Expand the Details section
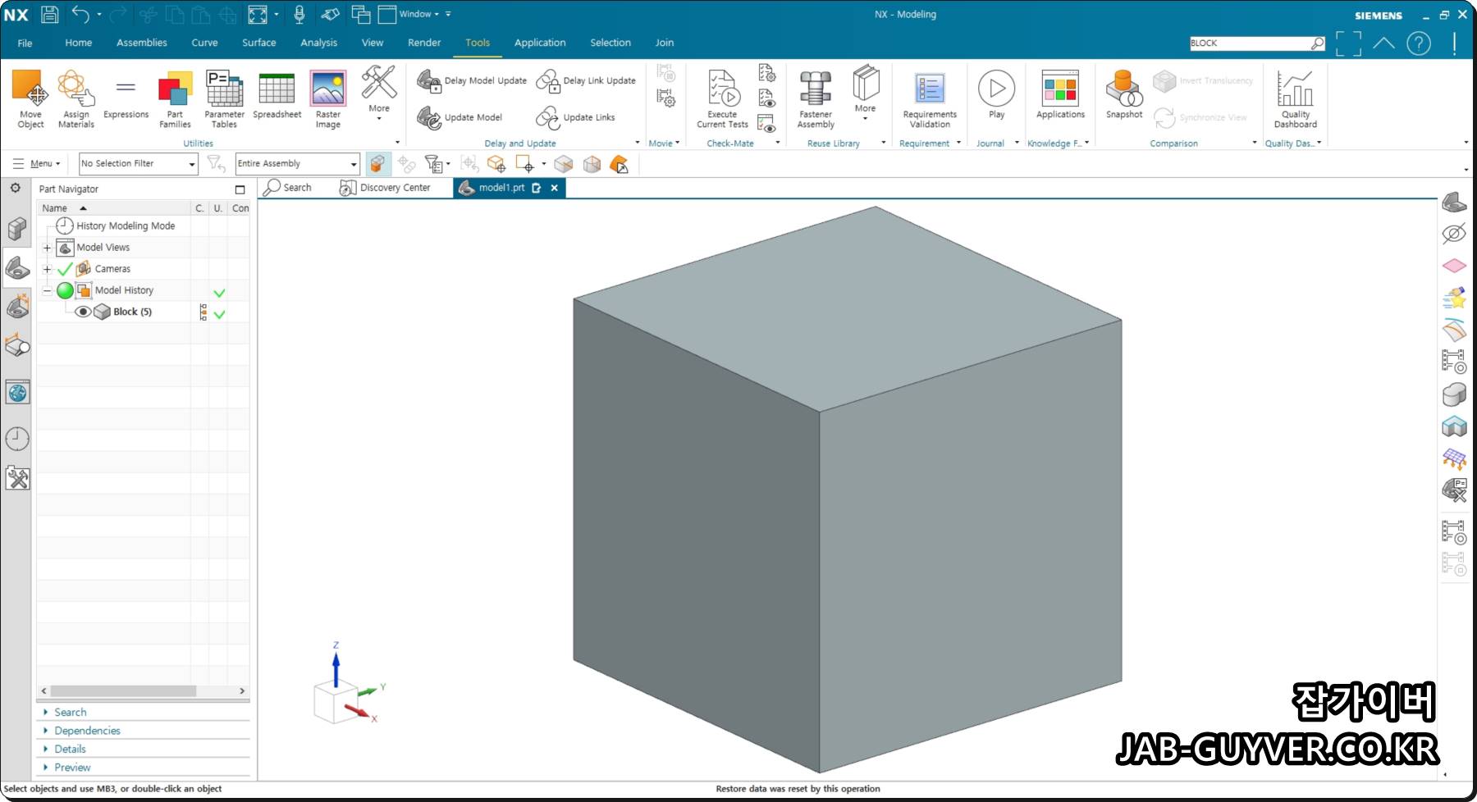The image size is (1477, 802). (70, 749)
